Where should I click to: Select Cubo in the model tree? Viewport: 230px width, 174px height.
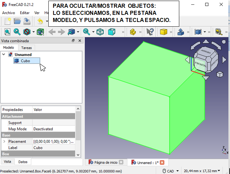(x=25, y=61)
